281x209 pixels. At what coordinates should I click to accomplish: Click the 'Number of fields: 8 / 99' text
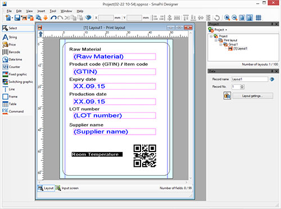tap(175, 188)
